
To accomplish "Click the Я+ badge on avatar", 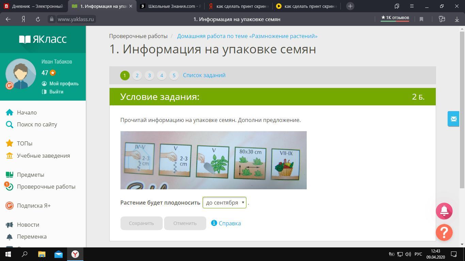I will [x=10, y=86].
